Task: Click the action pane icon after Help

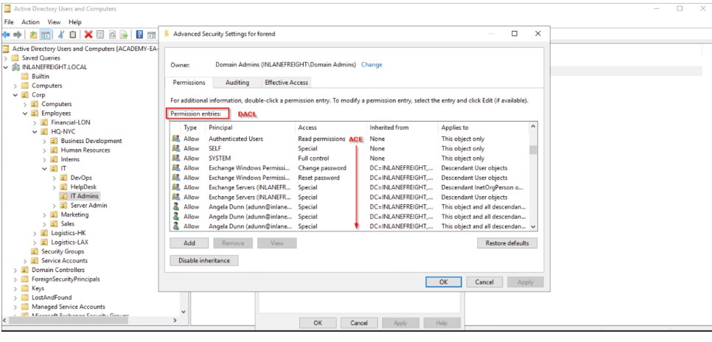Action: [x=152, y=35]
